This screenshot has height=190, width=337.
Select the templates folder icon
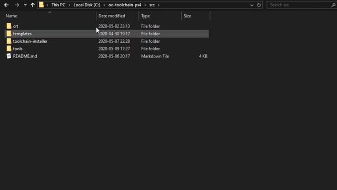9,34
